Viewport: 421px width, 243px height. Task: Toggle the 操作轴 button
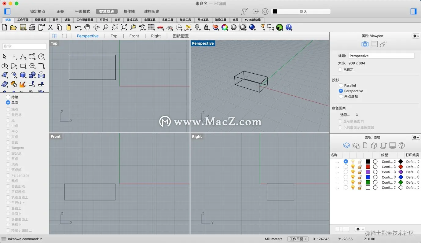pos(129,12)
